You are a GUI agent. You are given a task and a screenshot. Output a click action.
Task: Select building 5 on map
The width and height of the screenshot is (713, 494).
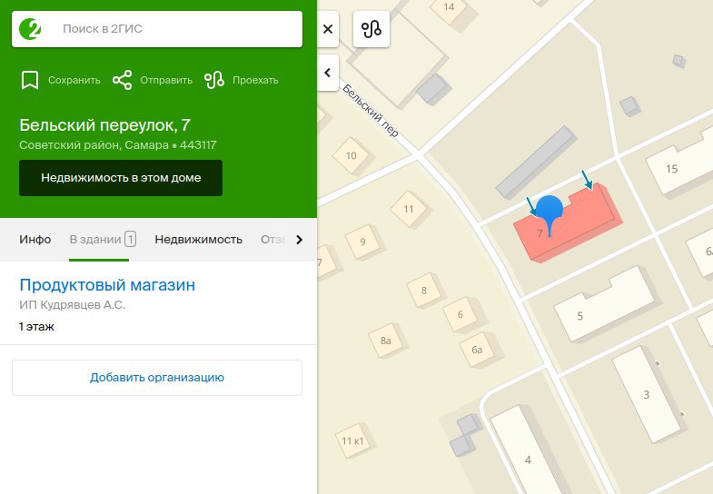[605, 302]
